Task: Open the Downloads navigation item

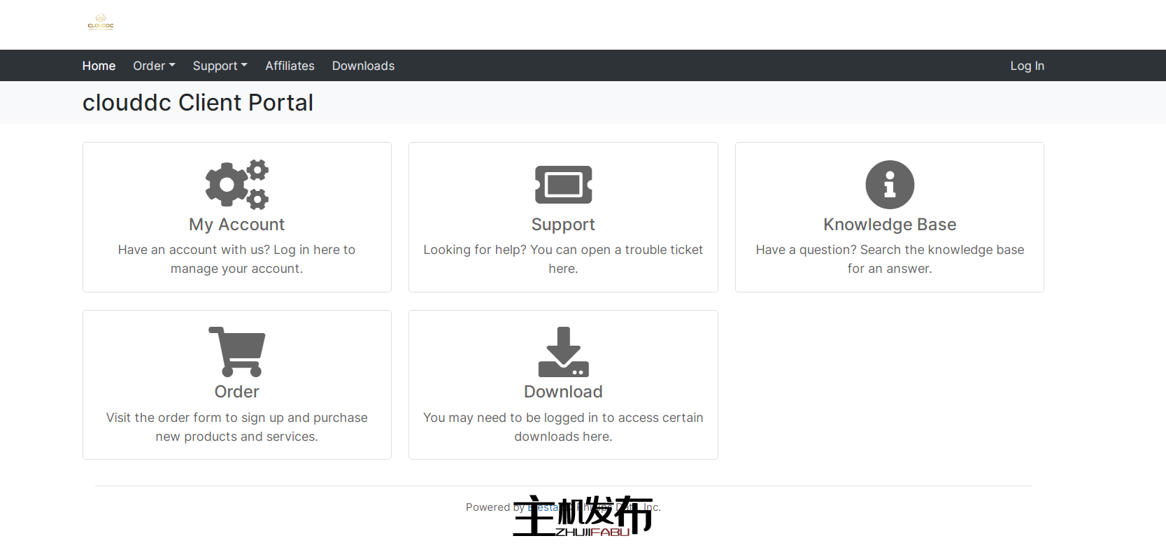Action: point(363,66)
